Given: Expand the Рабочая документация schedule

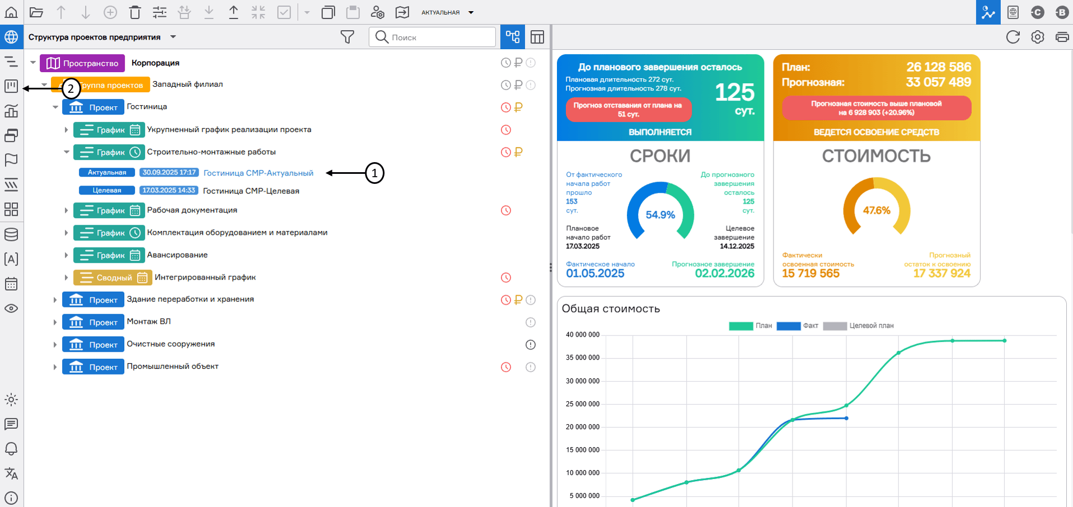Looking at the screenshot, I should tap(66, 210).
